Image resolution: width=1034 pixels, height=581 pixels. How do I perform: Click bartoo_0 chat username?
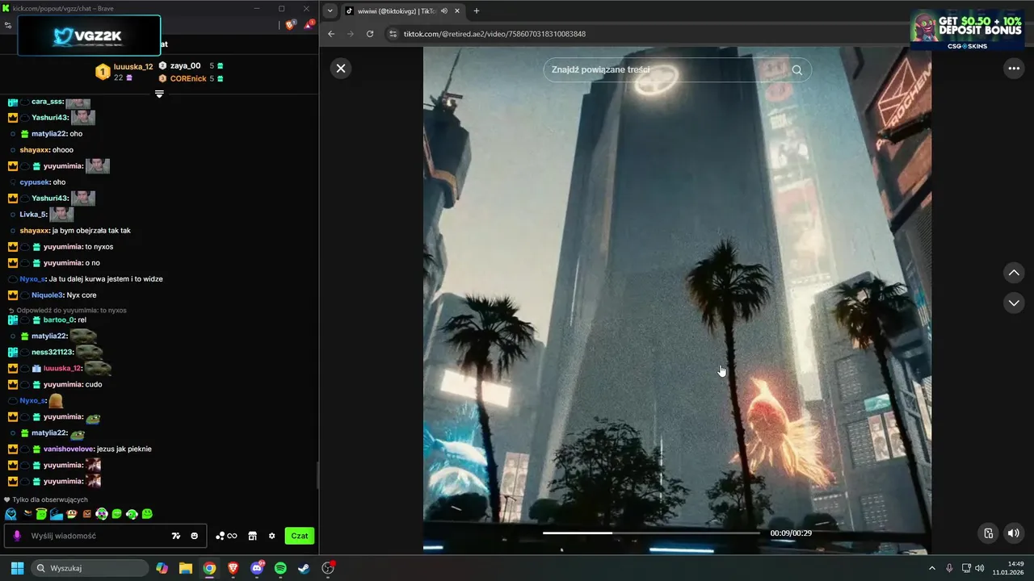(x=59, y=320)
